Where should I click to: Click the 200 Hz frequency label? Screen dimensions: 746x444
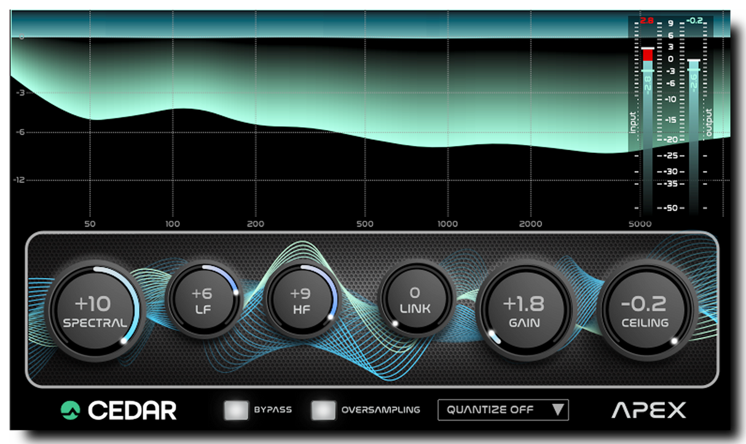point(256,224)
